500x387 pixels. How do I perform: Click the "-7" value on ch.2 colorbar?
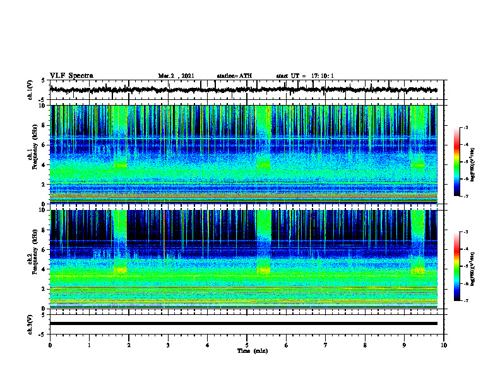[465, 301]
